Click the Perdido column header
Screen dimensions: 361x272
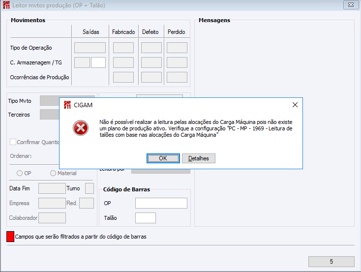click(177, 32)
